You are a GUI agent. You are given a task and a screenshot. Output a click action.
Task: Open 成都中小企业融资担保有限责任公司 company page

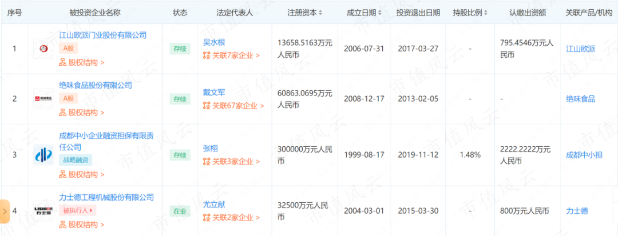tap(106, 142)
